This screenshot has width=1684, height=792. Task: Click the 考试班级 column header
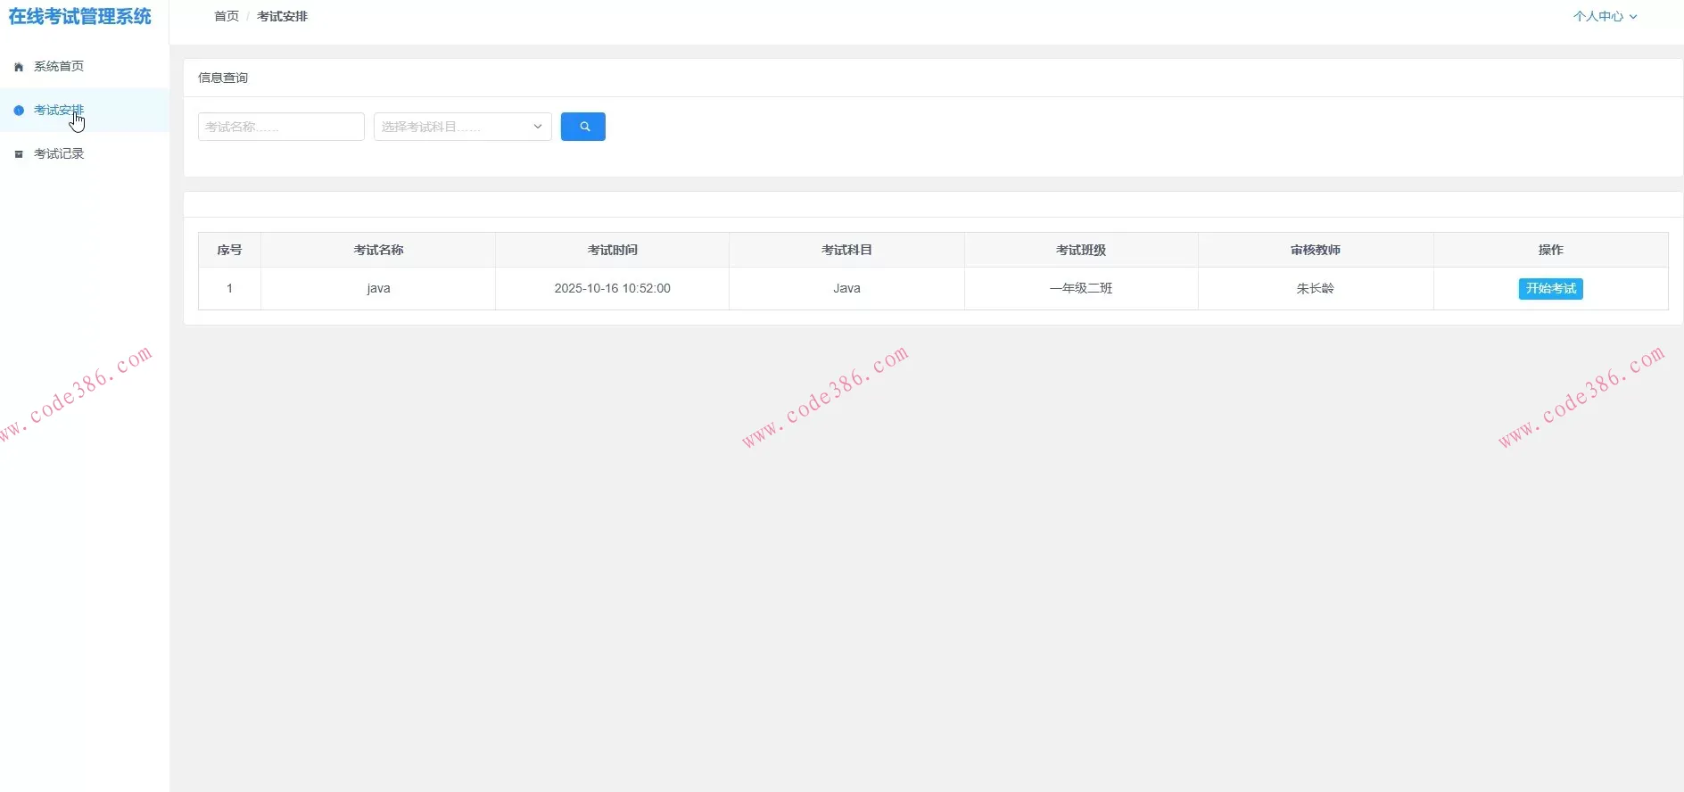tap(1081, 250)
